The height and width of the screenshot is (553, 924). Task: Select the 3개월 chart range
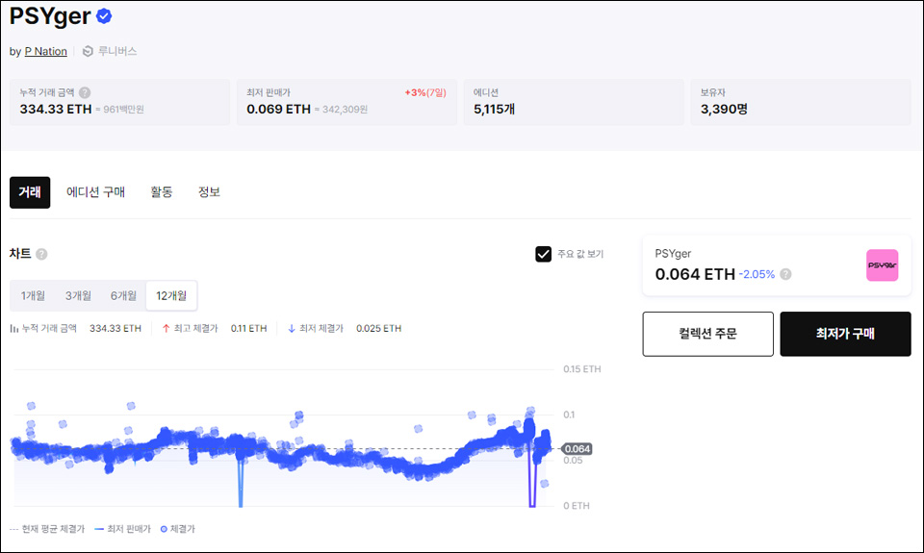click(78, 295)
